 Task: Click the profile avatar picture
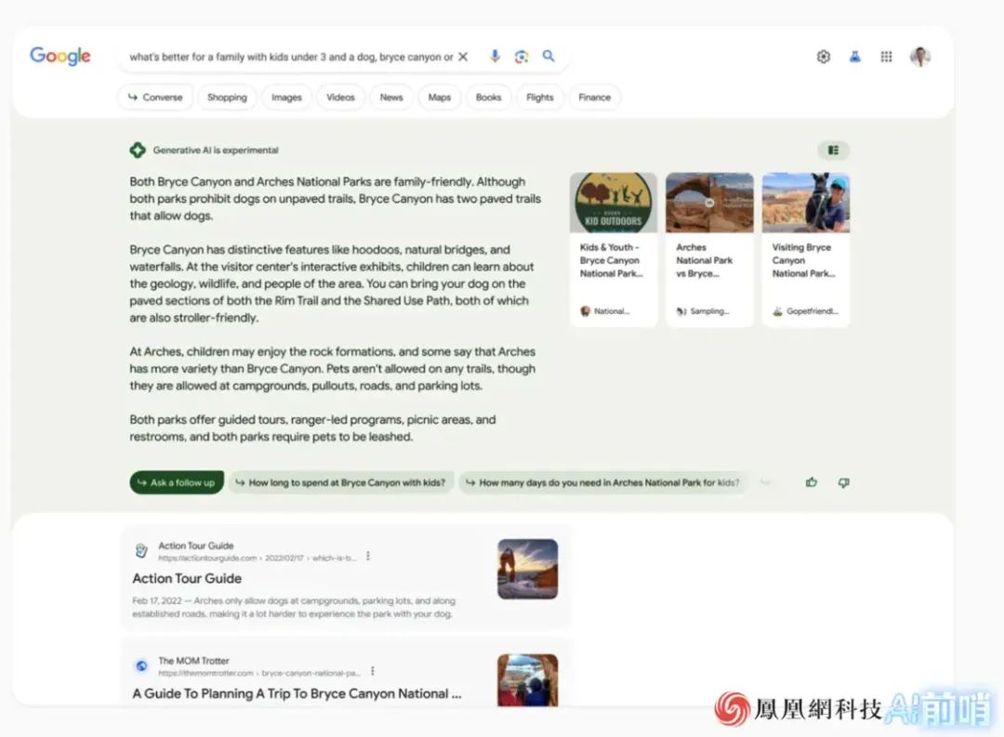point(919,57)
